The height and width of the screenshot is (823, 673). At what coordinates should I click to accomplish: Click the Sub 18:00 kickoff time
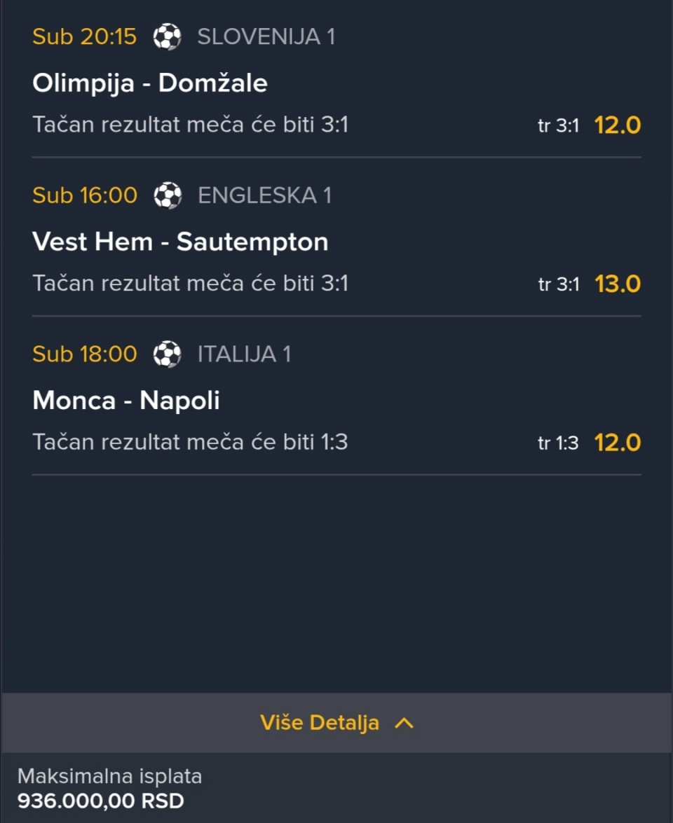(x=85, y=354)
